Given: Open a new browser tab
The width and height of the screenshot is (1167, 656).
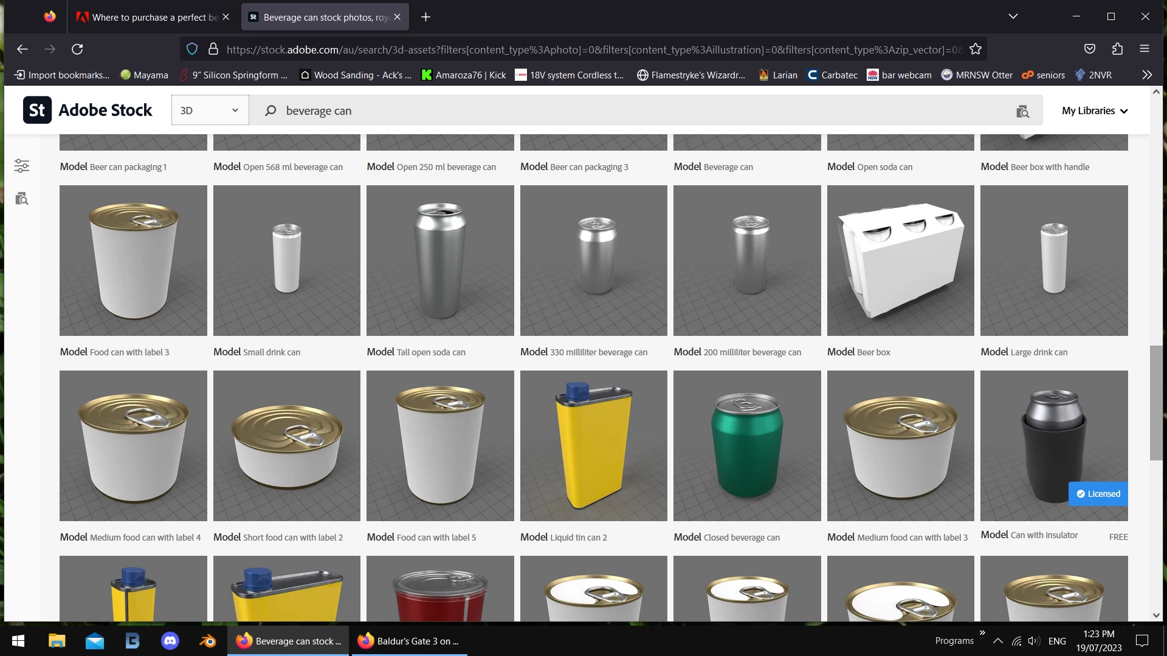Looking at the screenshot, I should [425, 17].
